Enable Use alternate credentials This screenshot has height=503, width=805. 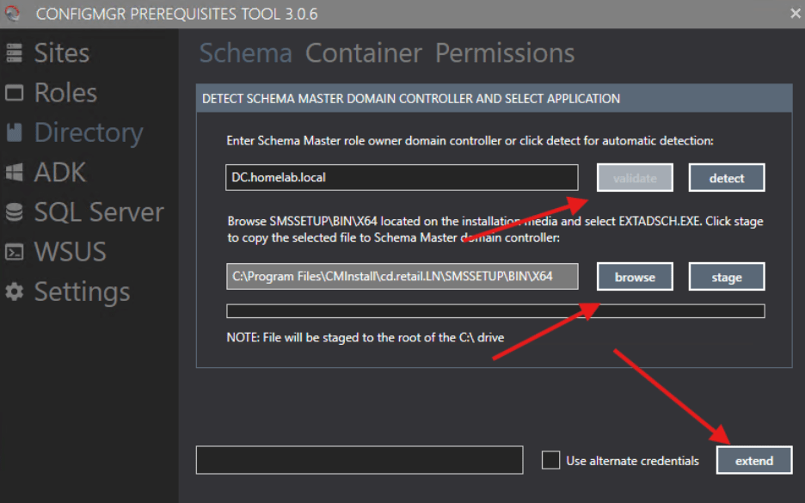pos(550,460)
